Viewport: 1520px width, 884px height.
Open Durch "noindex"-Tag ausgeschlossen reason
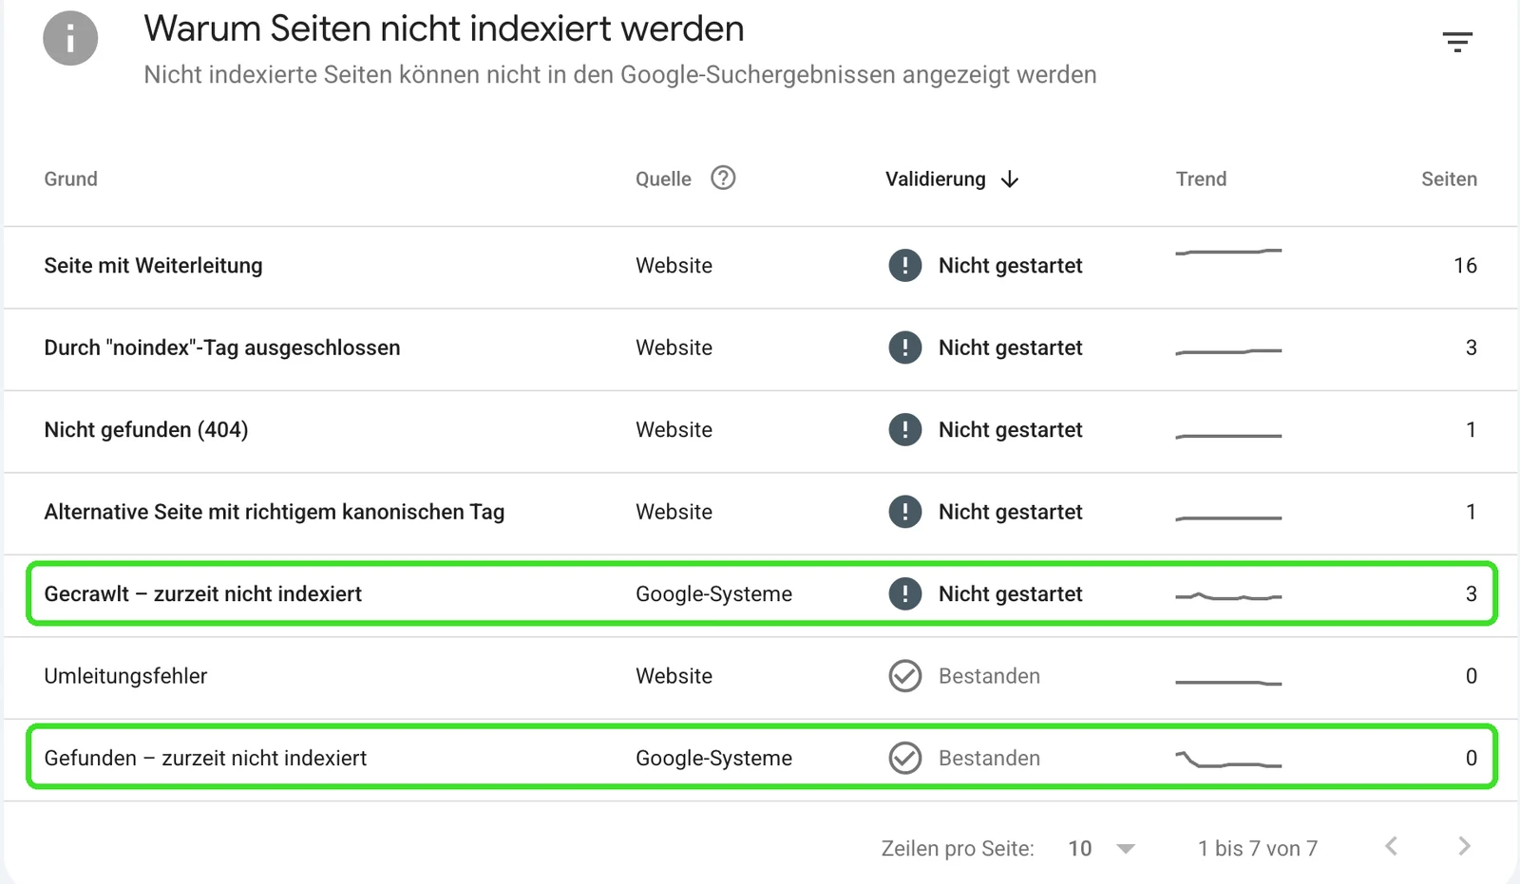[222, 348]
